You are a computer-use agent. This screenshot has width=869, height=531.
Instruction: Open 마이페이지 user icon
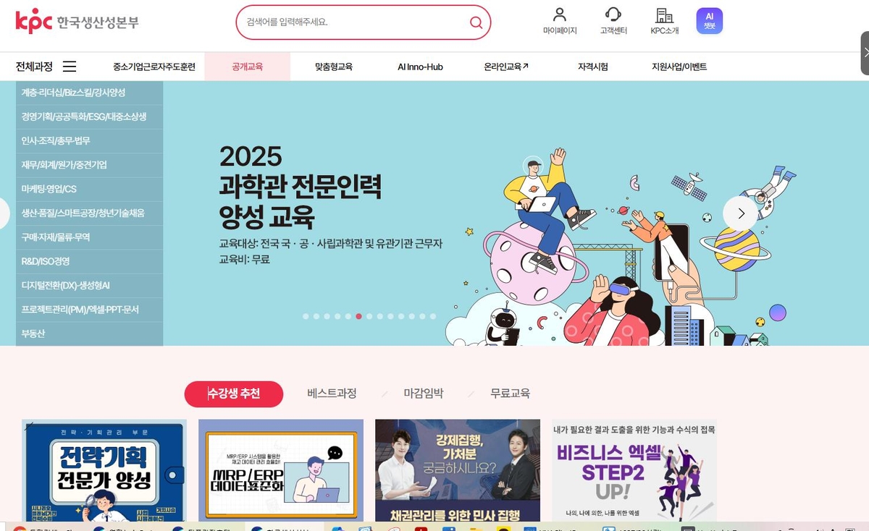coord(559,14)
